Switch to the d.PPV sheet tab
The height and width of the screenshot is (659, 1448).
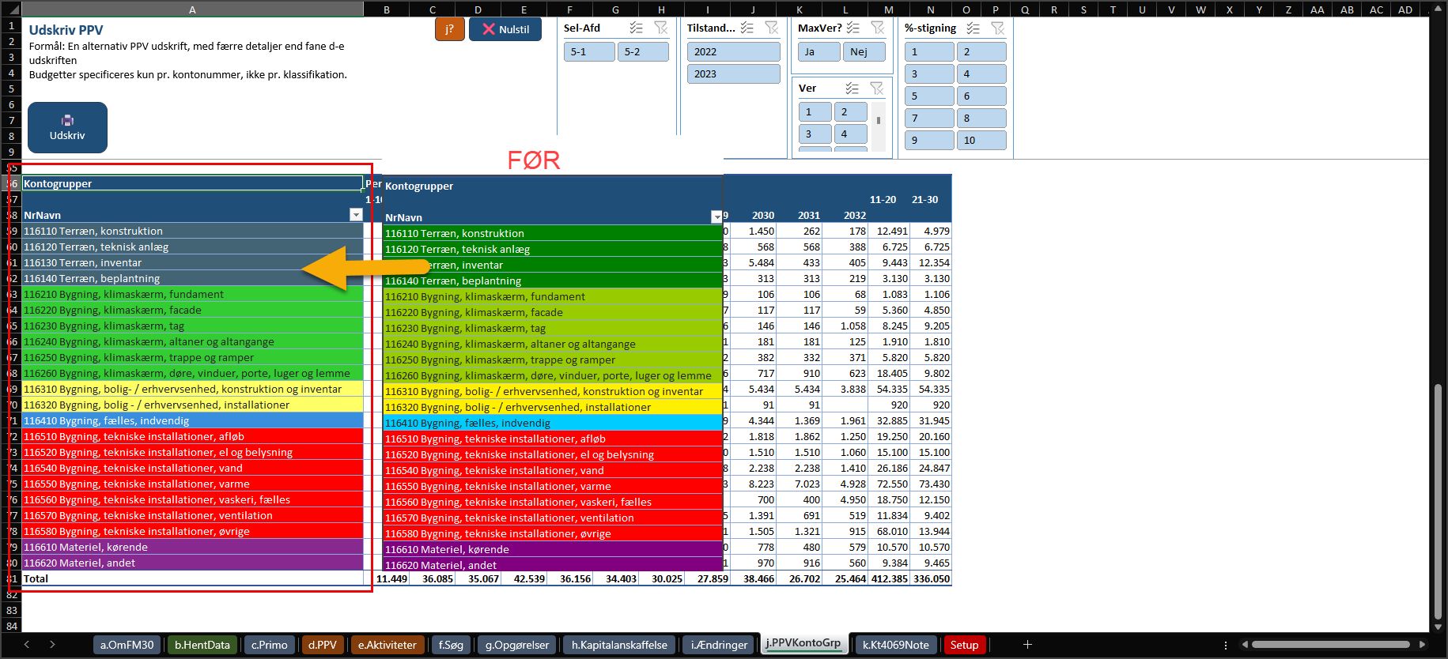tap(323, 645)
